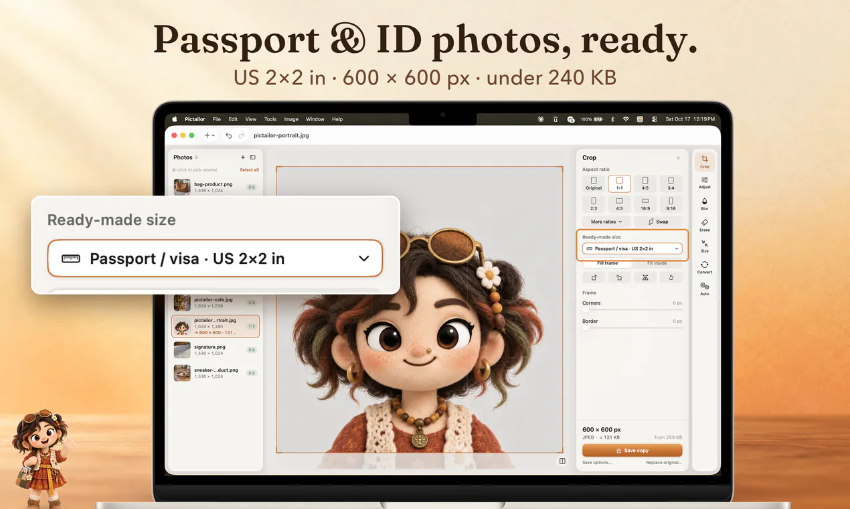The image size is (850, 509).
Task: Click the redo arrow in the toolbar
Action: coord(242,135)
